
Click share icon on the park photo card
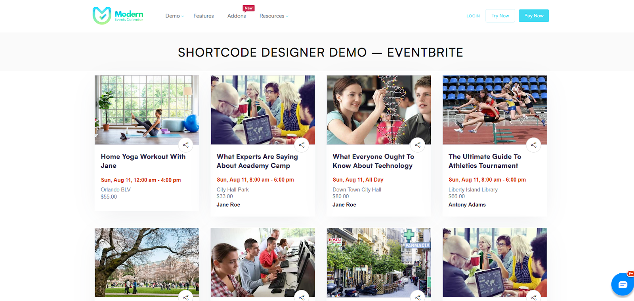click(186, 297)
